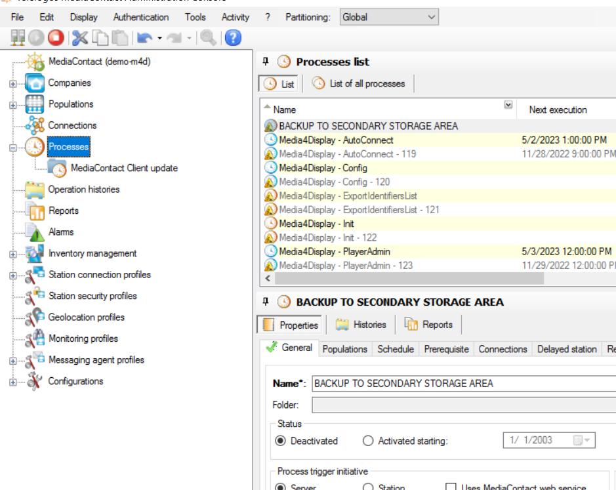Viewport: 616px width, 490px height.
Task: Open the Undo history dropdown arrow
Action: pos(159,38)
